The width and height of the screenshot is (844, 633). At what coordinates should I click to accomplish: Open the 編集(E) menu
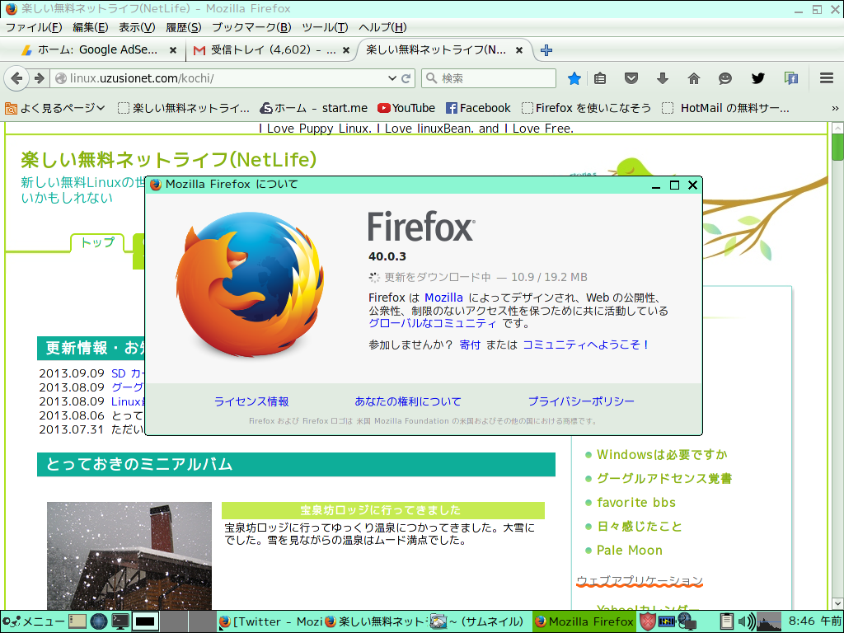point(91,27)
